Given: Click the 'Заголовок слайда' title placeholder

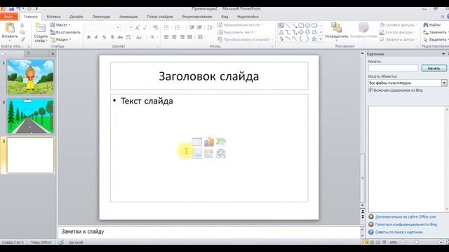Looking at the screenshot, I should tap(209, 76).
